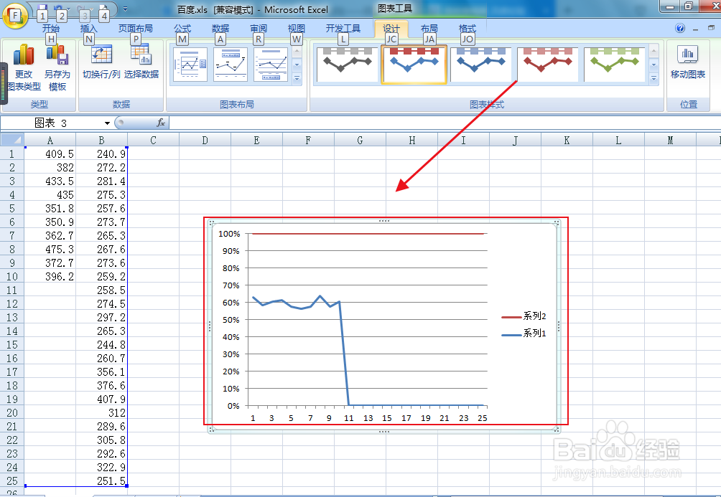Click cell containing 297.2
Viewport: 721px width, 497px height.
102,318
